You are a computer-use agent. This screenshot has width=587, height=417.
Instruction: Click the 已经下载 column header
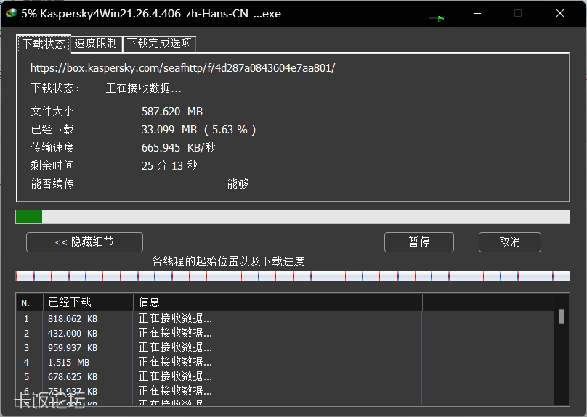[x=88, y=302]
